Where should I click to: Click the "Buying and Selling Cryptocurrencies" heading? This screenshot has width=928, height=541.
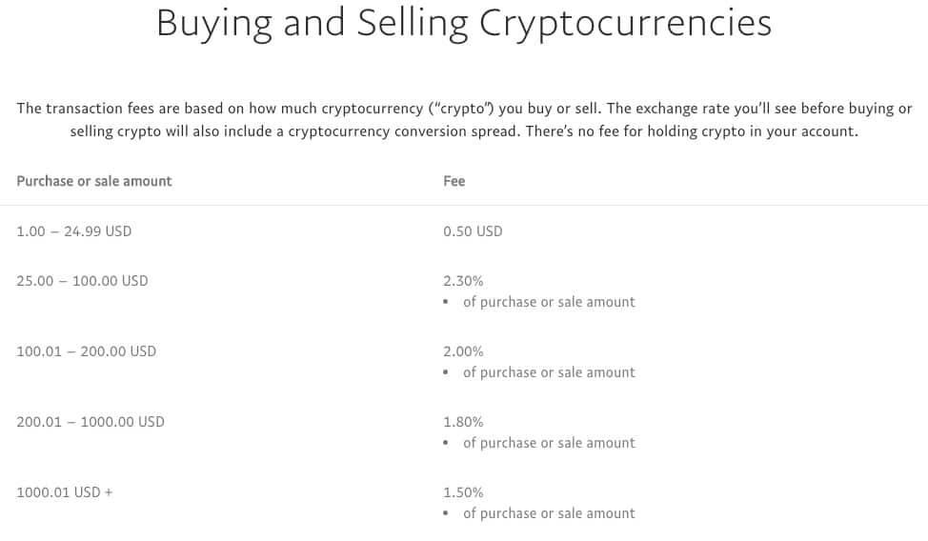point(463,25)
